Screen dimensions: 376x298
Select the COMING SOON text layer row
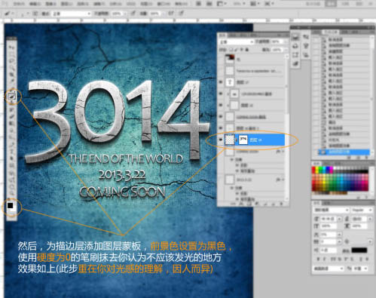click(251, 152)
